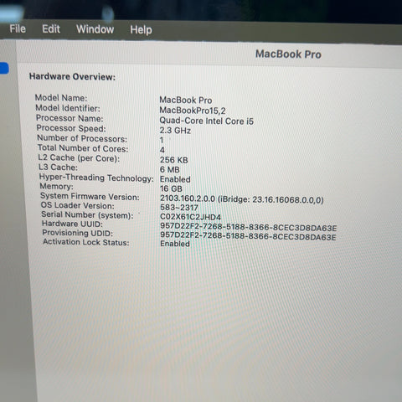Select the Processor Speed label
The image size is (402, 402).
(71, 128)
